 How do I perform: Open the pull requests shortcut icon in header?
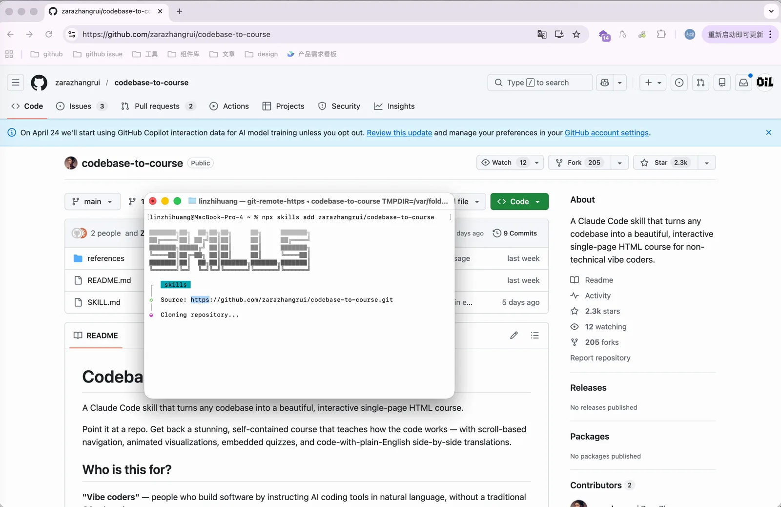[x=700, y=83]
